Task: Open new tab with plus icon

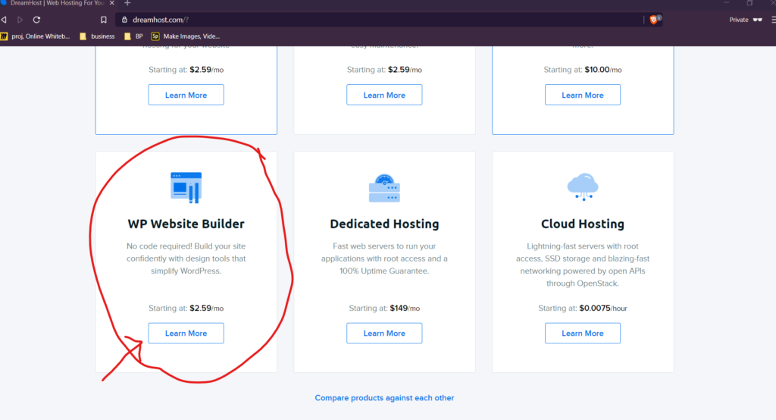Action: coord(127,3)
